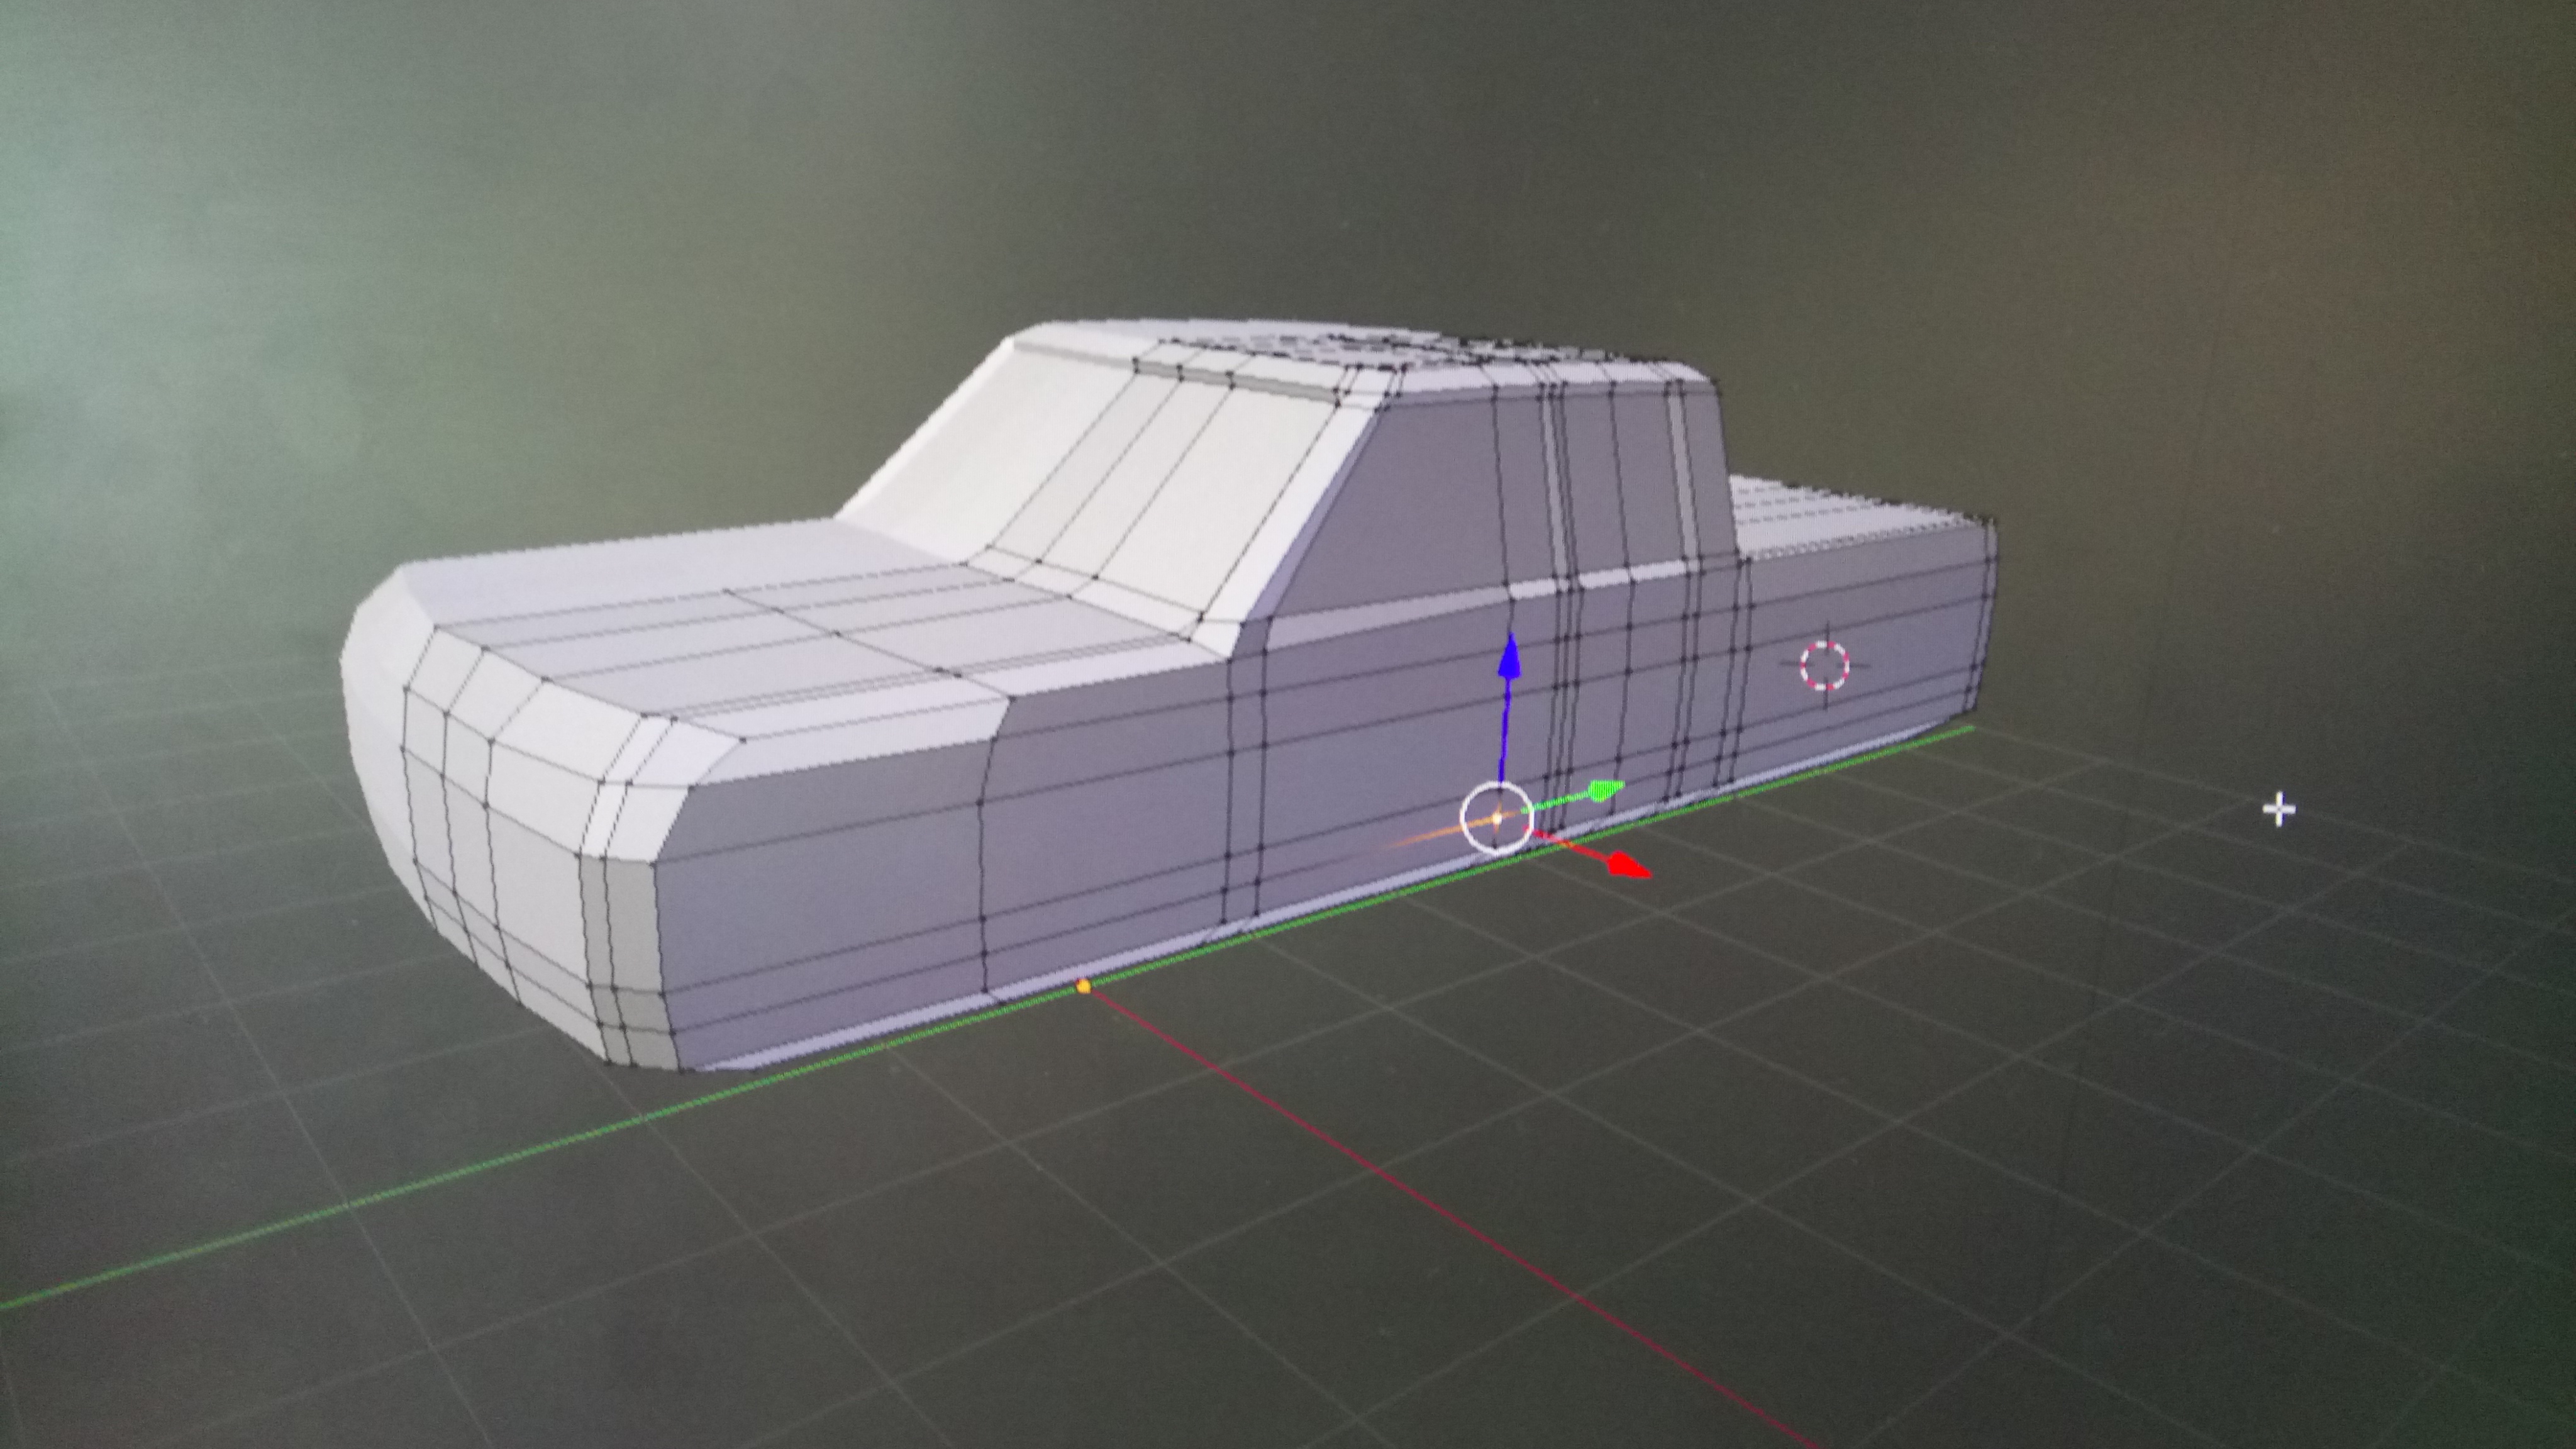Click the orange origin dot on green axis
Viewport: 2576px width, 1449px height.
click(1084, 987)
